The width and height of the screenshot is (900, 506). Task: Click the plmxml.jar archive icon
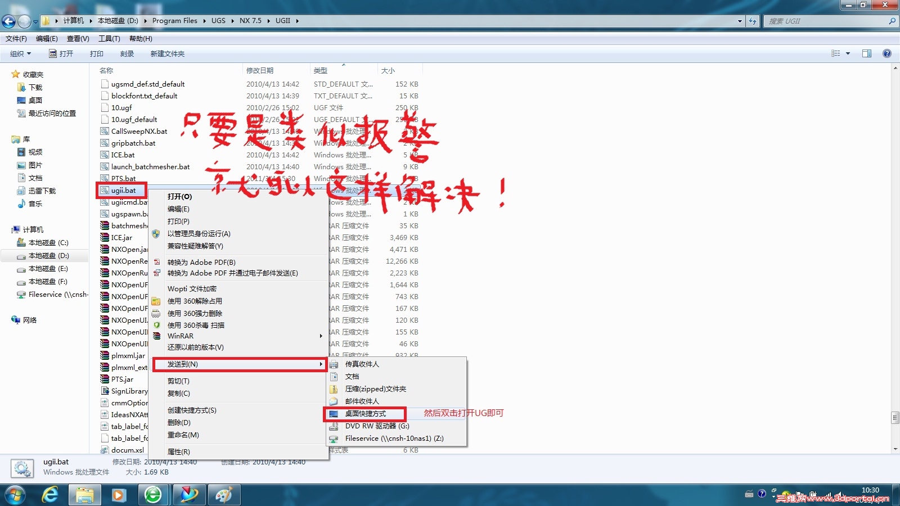click(x=104, y=356)
